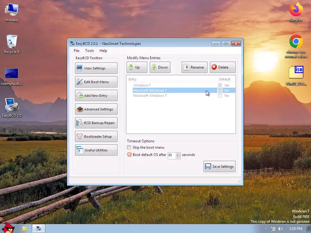Open the taskbar folder icon
The height and width of the screenshot is (233, 311).
pyautogui.click(x=25, y=229)
